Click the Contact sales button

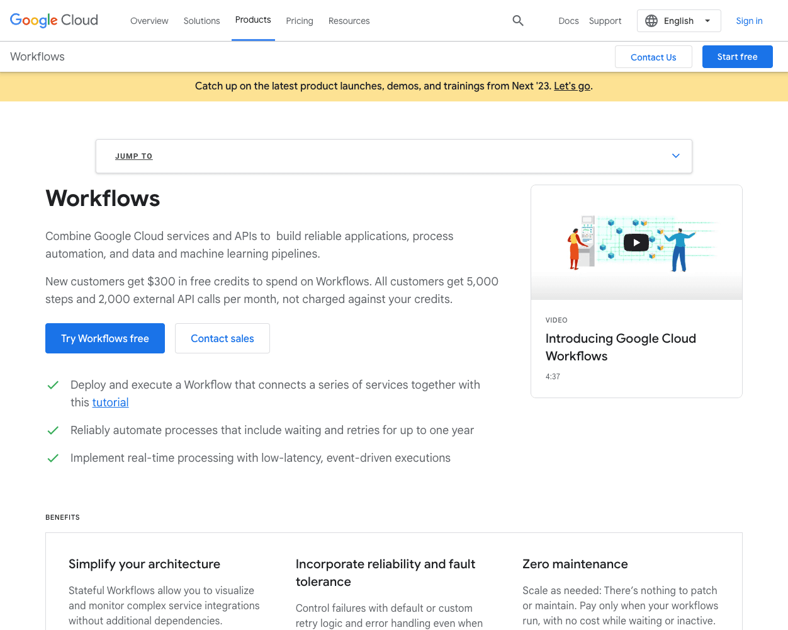(222, 338)
